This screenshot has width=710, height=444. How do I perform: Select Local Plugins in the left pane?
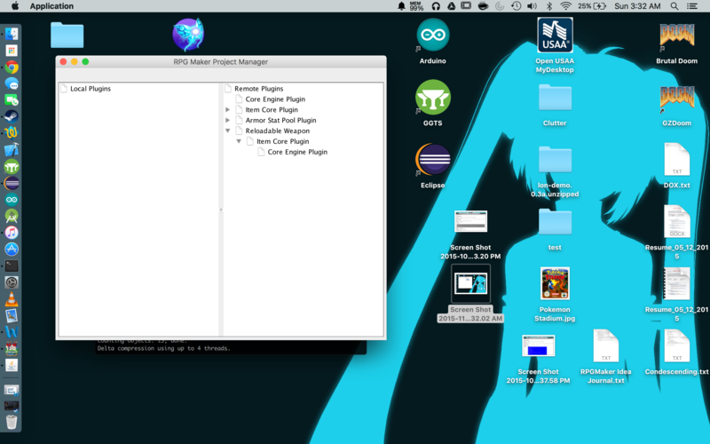click(x=90, y=89)
